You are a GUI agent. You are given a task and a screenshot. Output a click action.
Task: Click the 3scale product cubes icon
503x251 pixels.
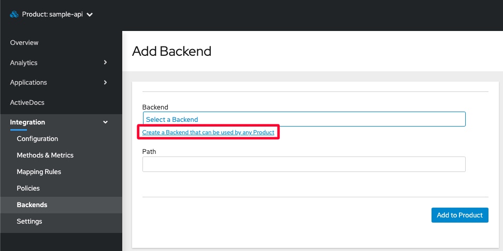[x=15, y=14]
